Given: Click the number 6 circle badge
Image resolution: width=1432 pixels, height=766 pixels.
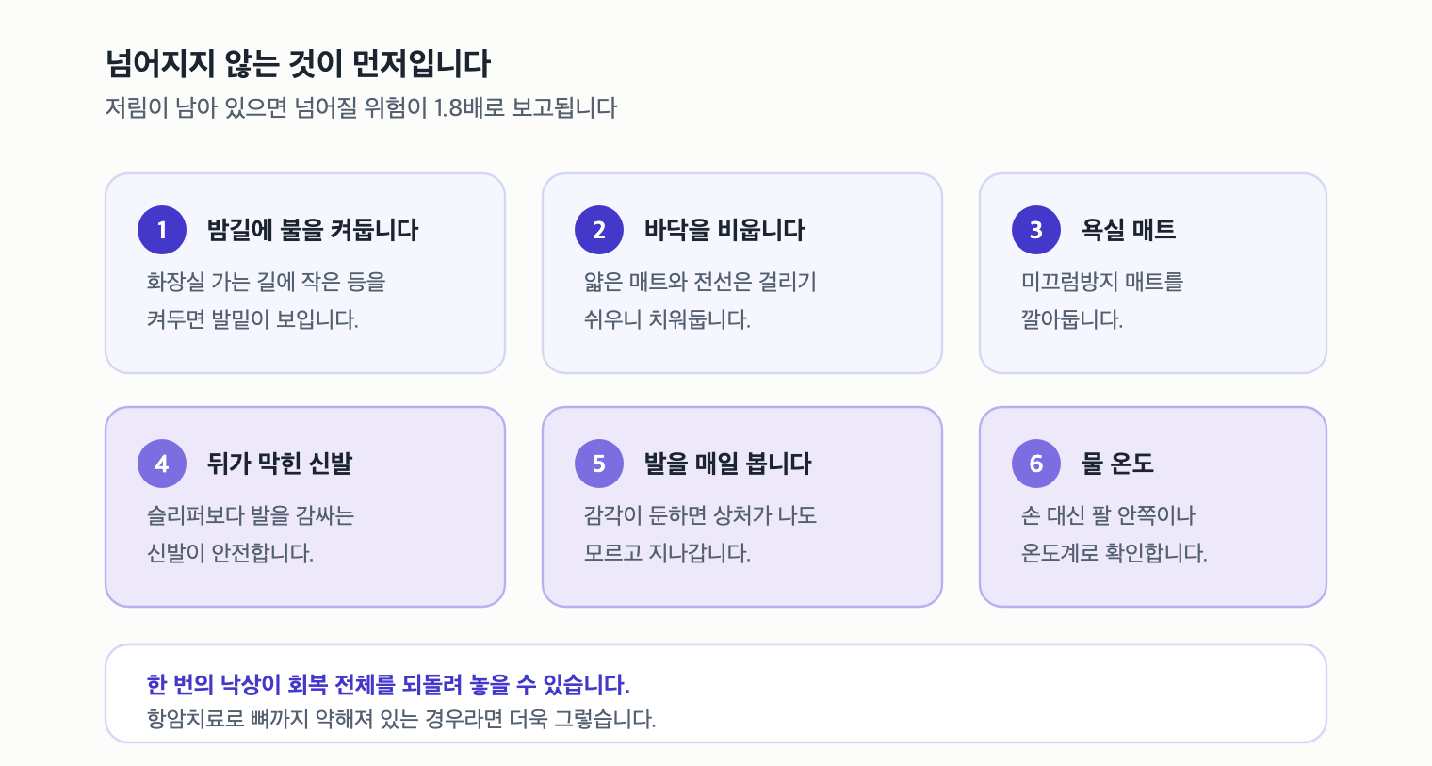Looking at the screenshot, I should (1036, 464).
